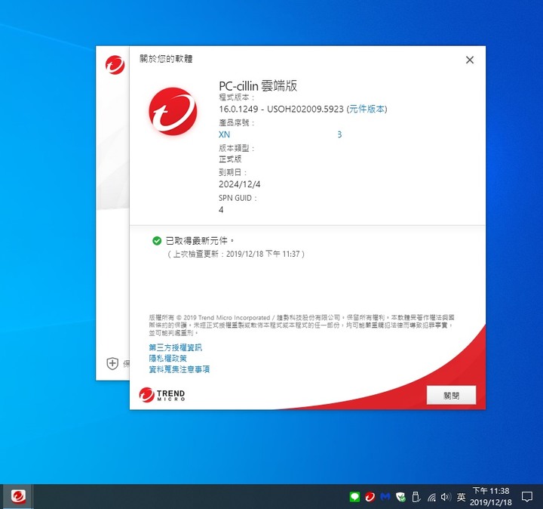The width and height of the screenshot is (543, 509).
Task: Open the Wi-Fi network tray icon
Action: pyautogui.click(x=431, y=498)
